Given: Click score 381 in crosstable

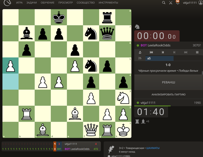Looking at the screenshot, I should pyautogui.click(x=59, y=149).
